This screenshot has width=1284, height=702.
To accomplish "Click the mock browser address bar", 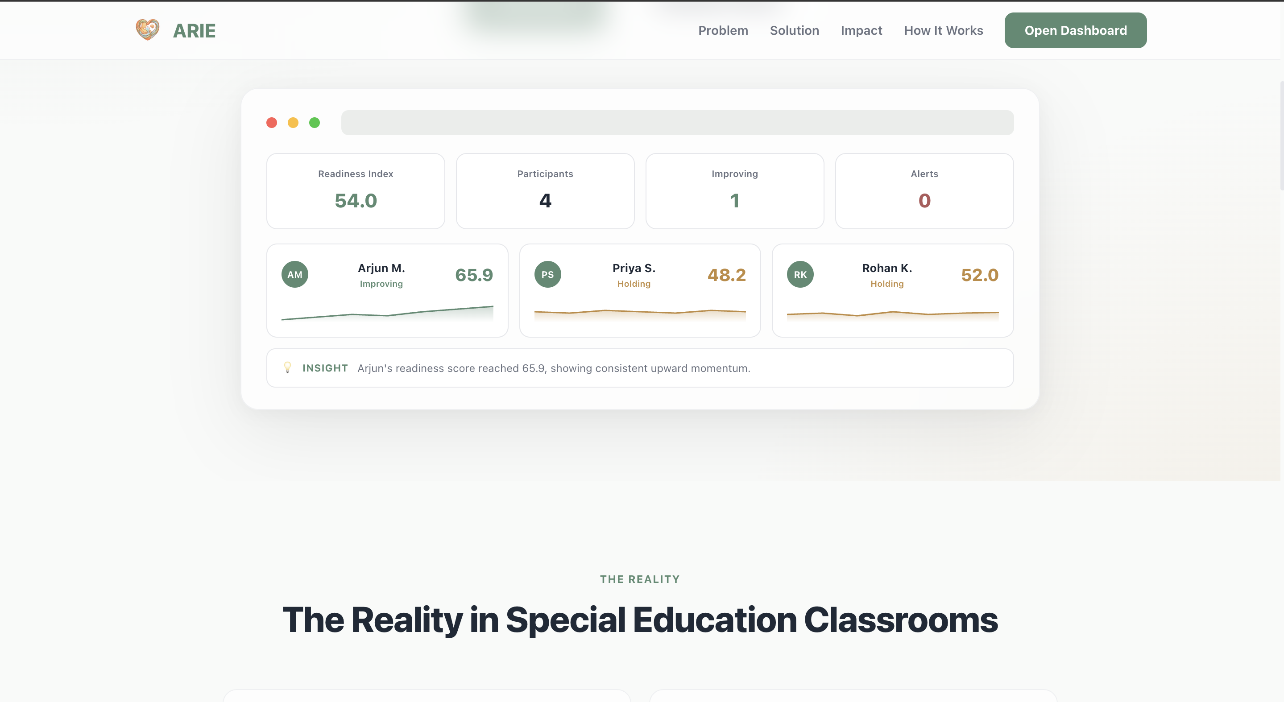I will click(677, 123).
